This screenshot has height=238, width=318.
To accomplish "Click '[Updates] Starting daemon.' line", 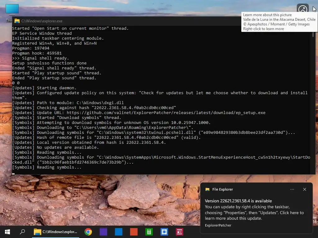I will pos(44,88).
